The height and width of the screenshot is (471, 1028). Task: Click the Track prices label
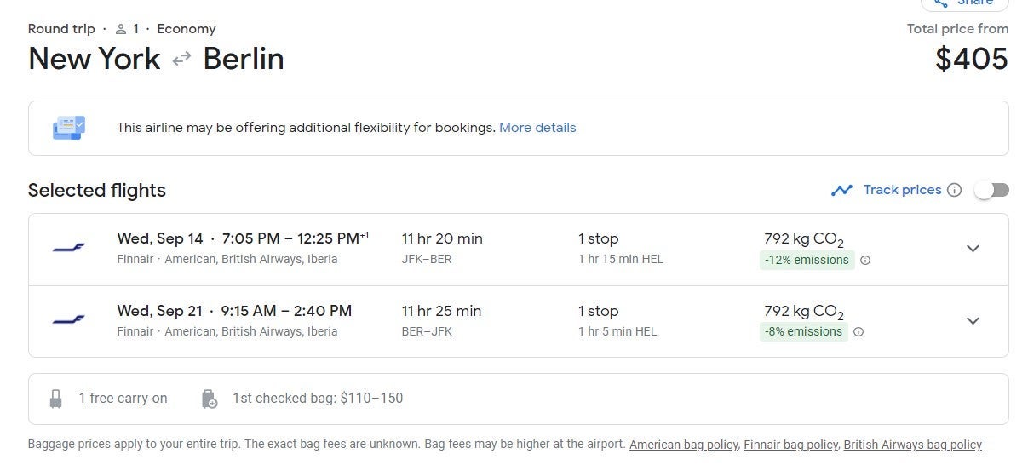(902, 190)
